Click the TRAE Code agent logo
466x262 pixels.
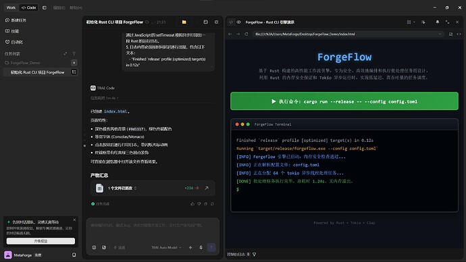coord(93,88)
